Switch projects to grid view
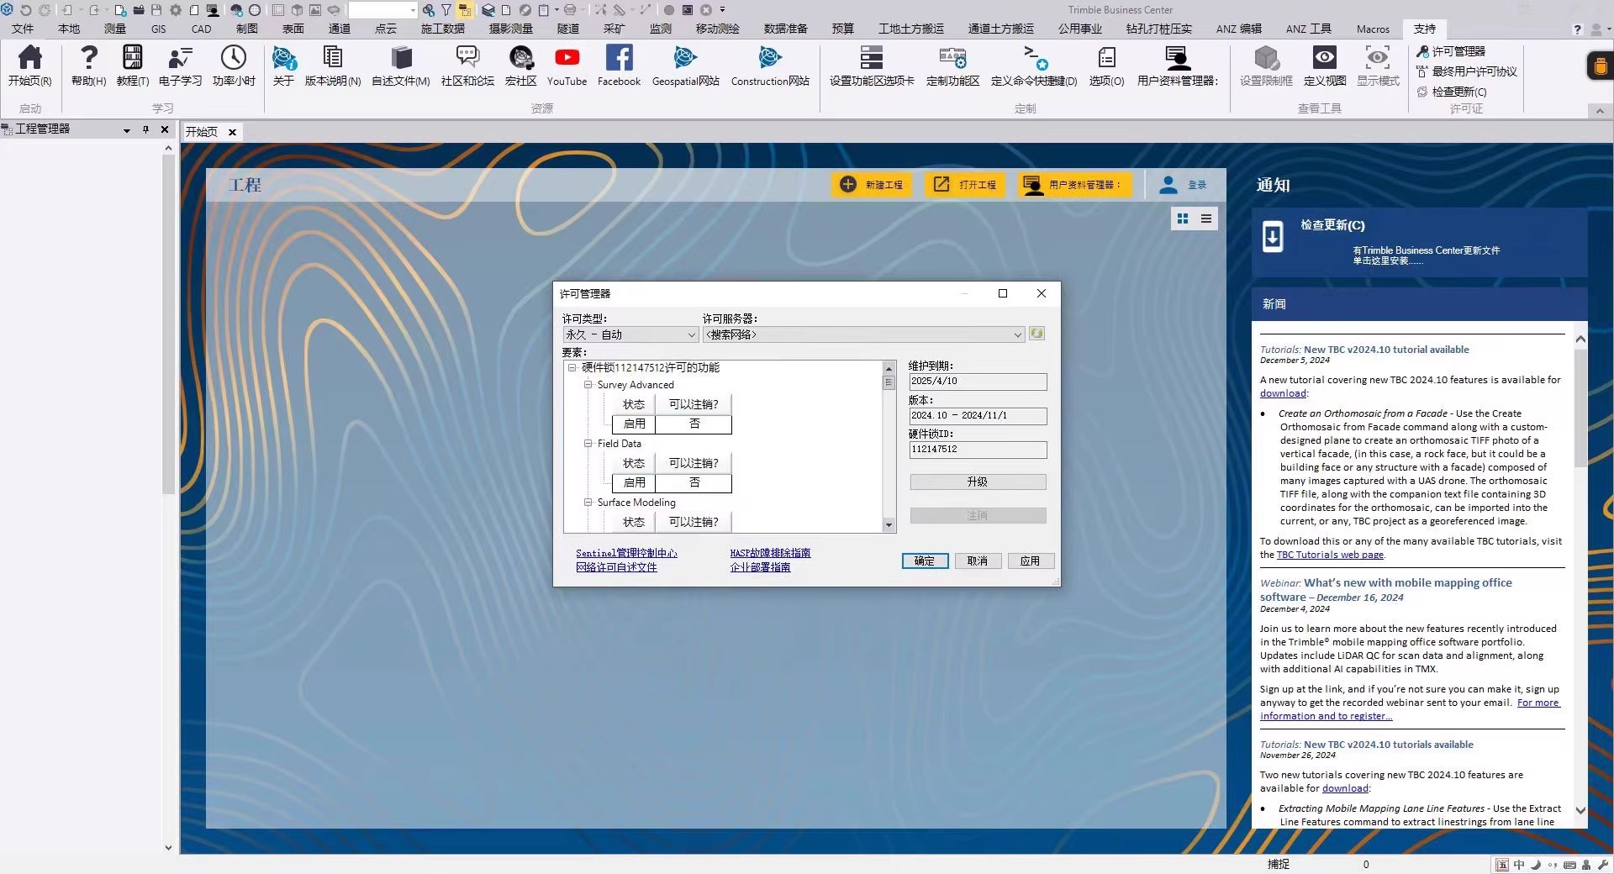 [x=1183, y=218]
